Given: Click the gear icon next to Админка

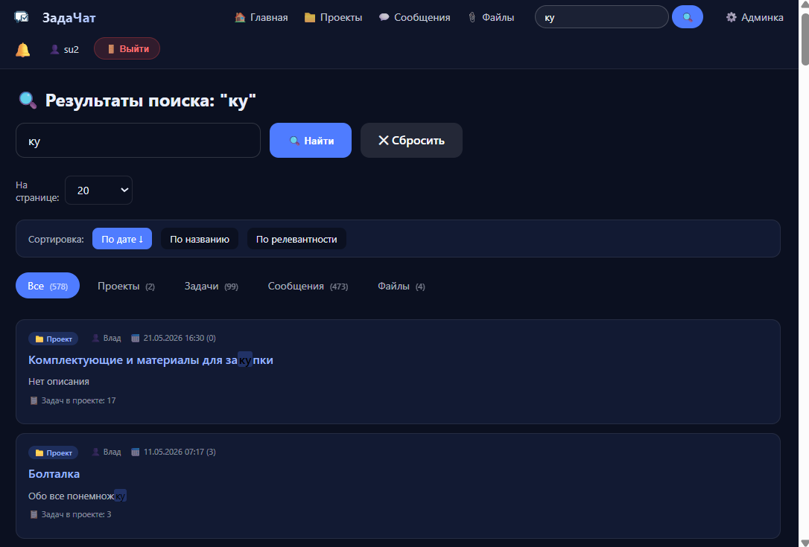Looking at the screenshot, I should [731, 18].
